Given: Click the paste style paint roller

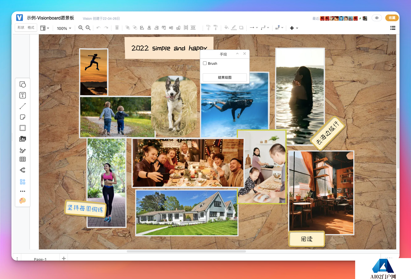Looking at the screenshot, I should click(x=216, y=28).
